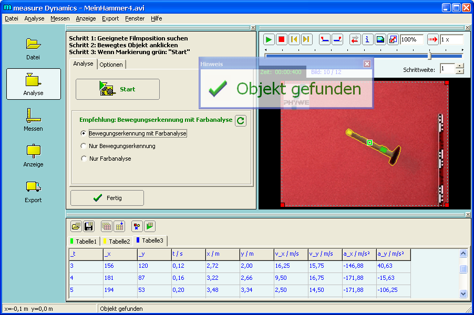Select the Analyse tab in the steps panel

[x=84, y=64]
